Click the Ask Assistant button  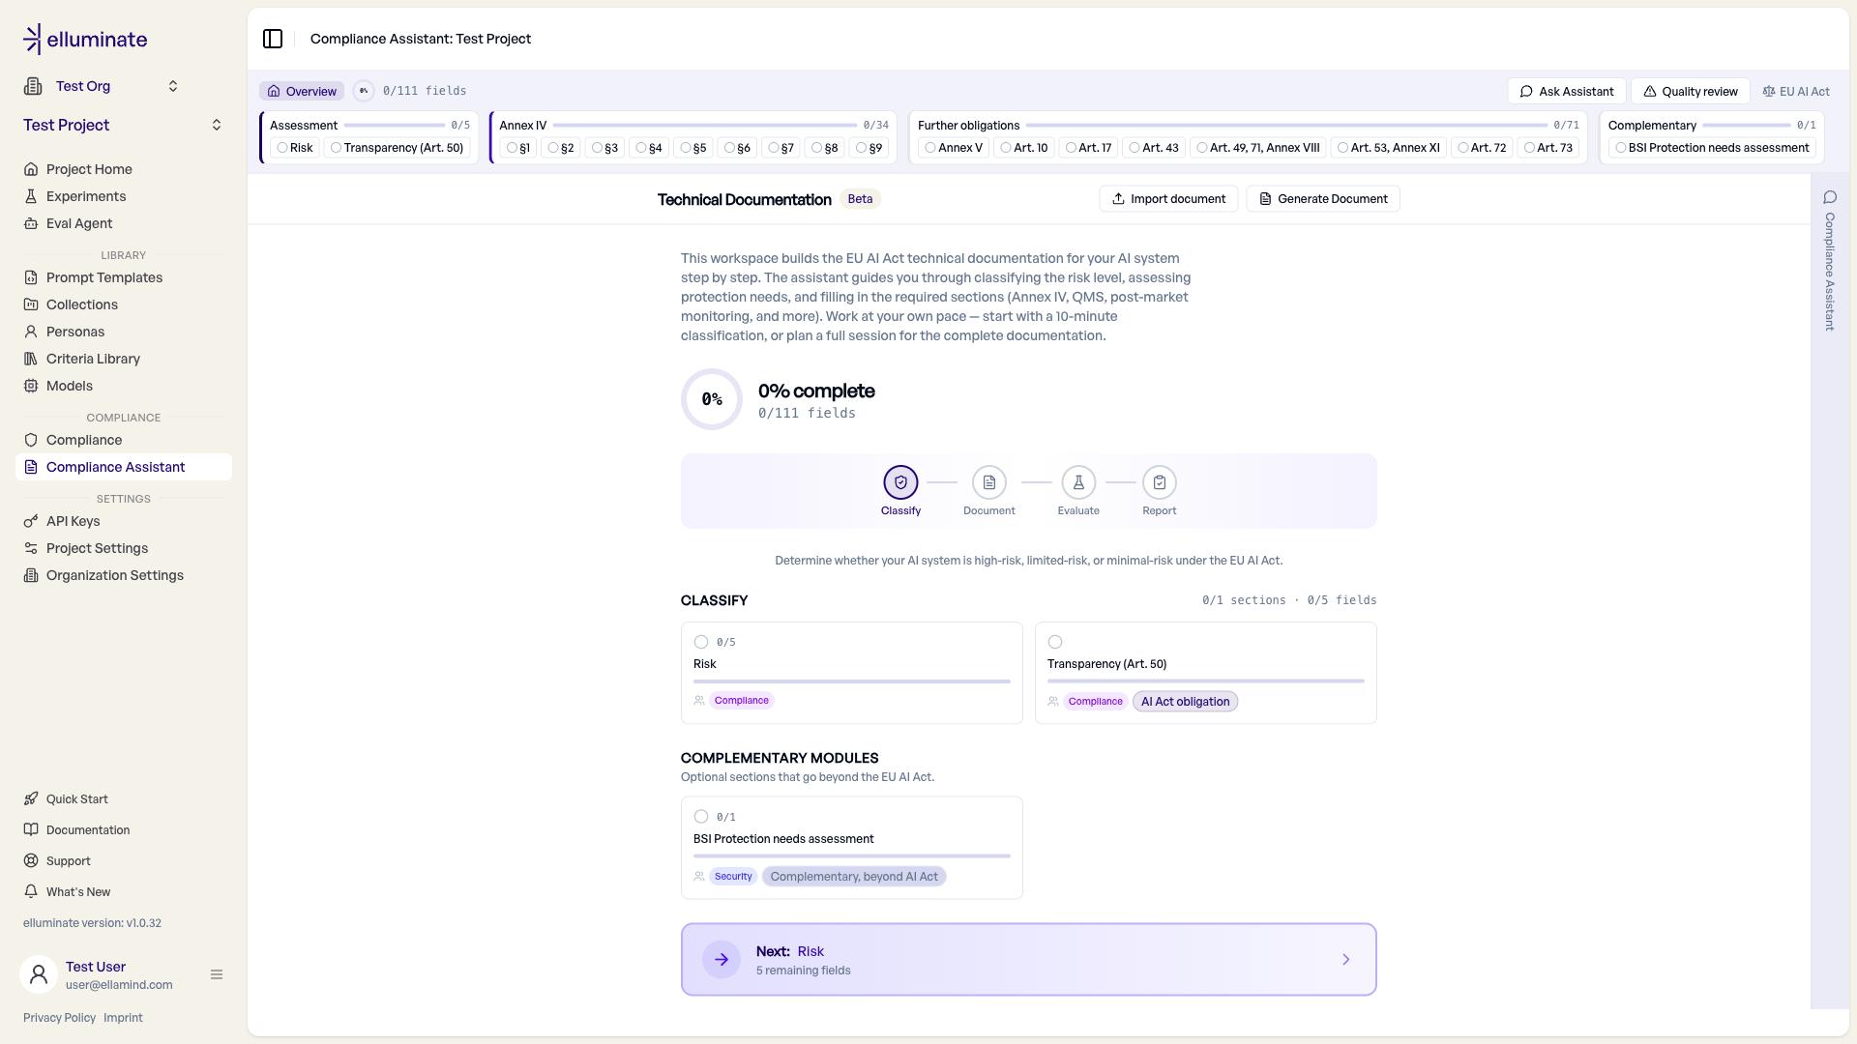(1567, 91)
